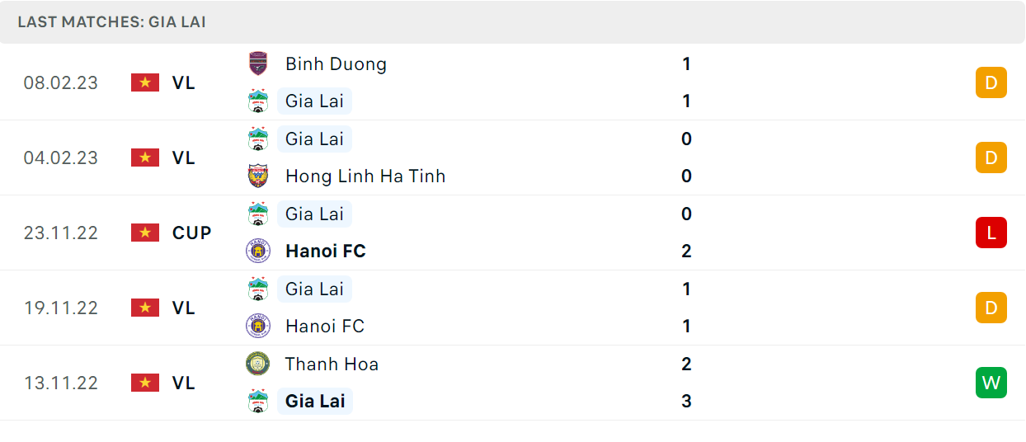This screenshot has width=1026, height=442.
Task: Click the Vietnam flag beside CUP
Action: click(x=145, y=233)
